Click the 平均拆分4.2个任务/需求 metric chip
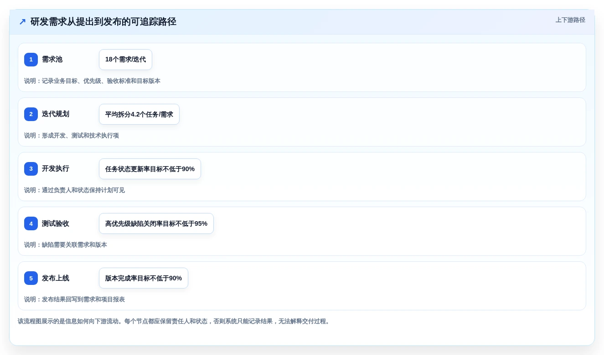 pyautogui.click(x=139, y=114)
